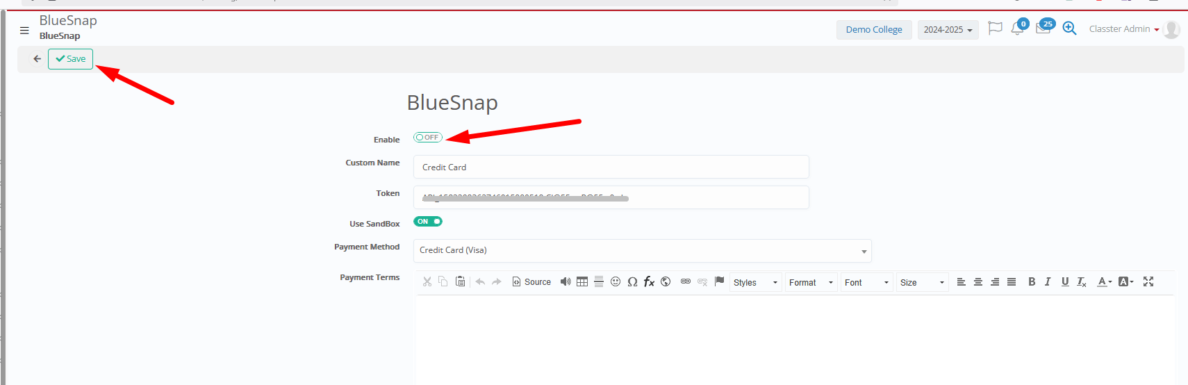Image resolution: width=1188 pixels, height=385 pixels.
Task: Insert a table in the editor
Action: point(582,281)
